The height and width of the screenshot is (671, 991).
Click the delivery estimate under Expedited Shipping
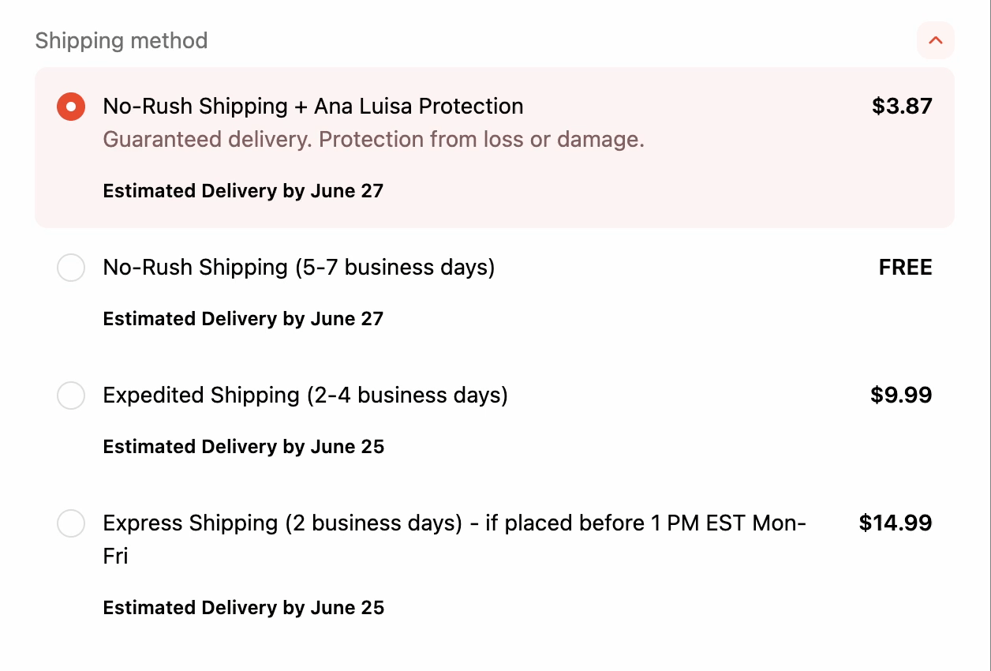click(243, 447)
